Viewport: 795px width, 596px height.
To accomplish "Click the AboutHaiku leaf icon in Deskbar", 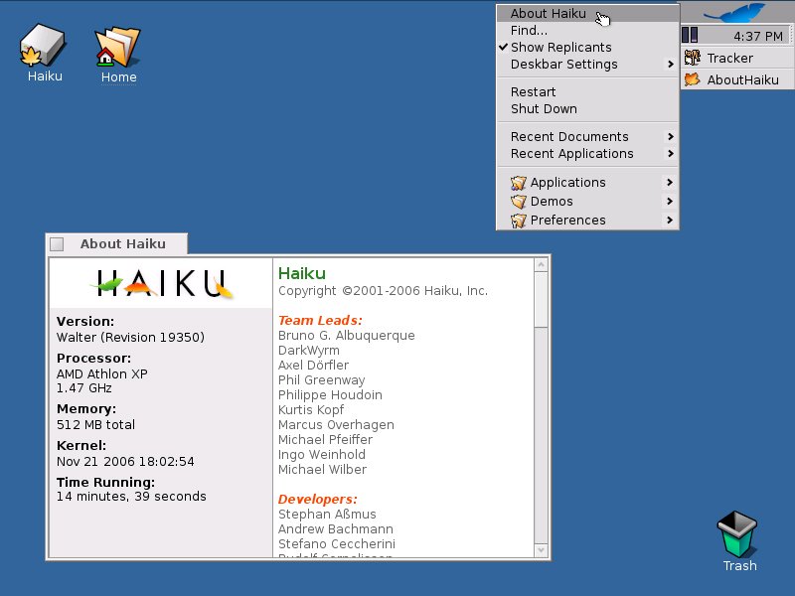I will click(x=692, y=79).
